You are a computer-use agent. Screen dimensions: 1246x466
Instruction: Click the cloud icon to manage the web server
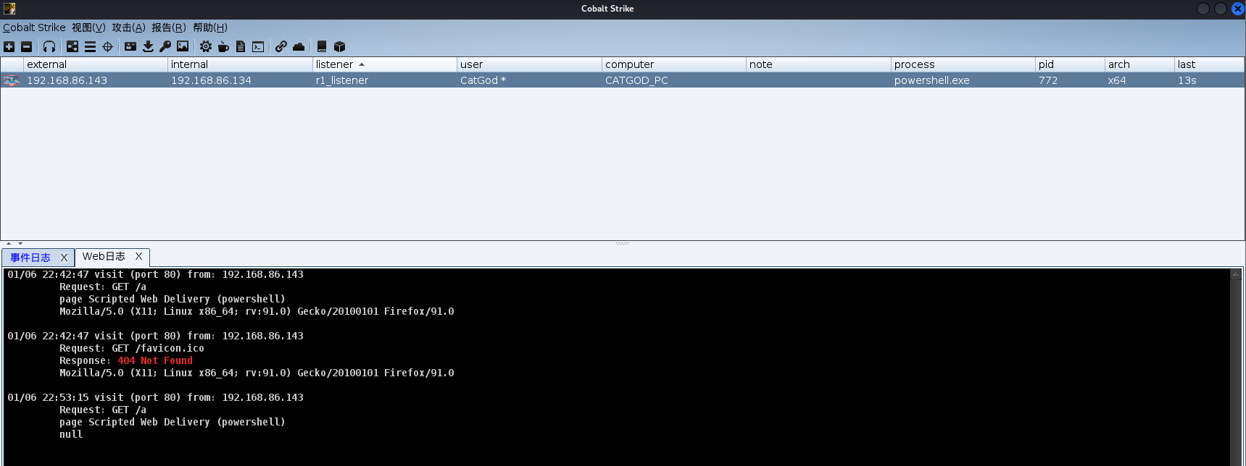pyautogui.click(x=299, y=46)
